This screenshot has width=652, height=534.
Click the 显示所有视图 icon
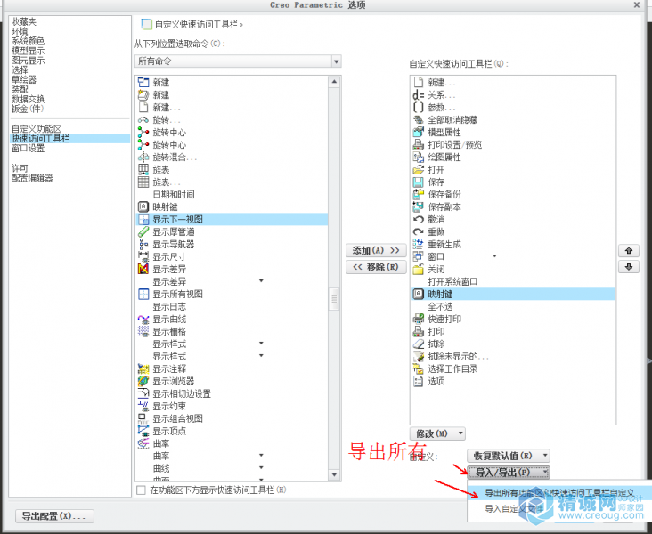143,294
